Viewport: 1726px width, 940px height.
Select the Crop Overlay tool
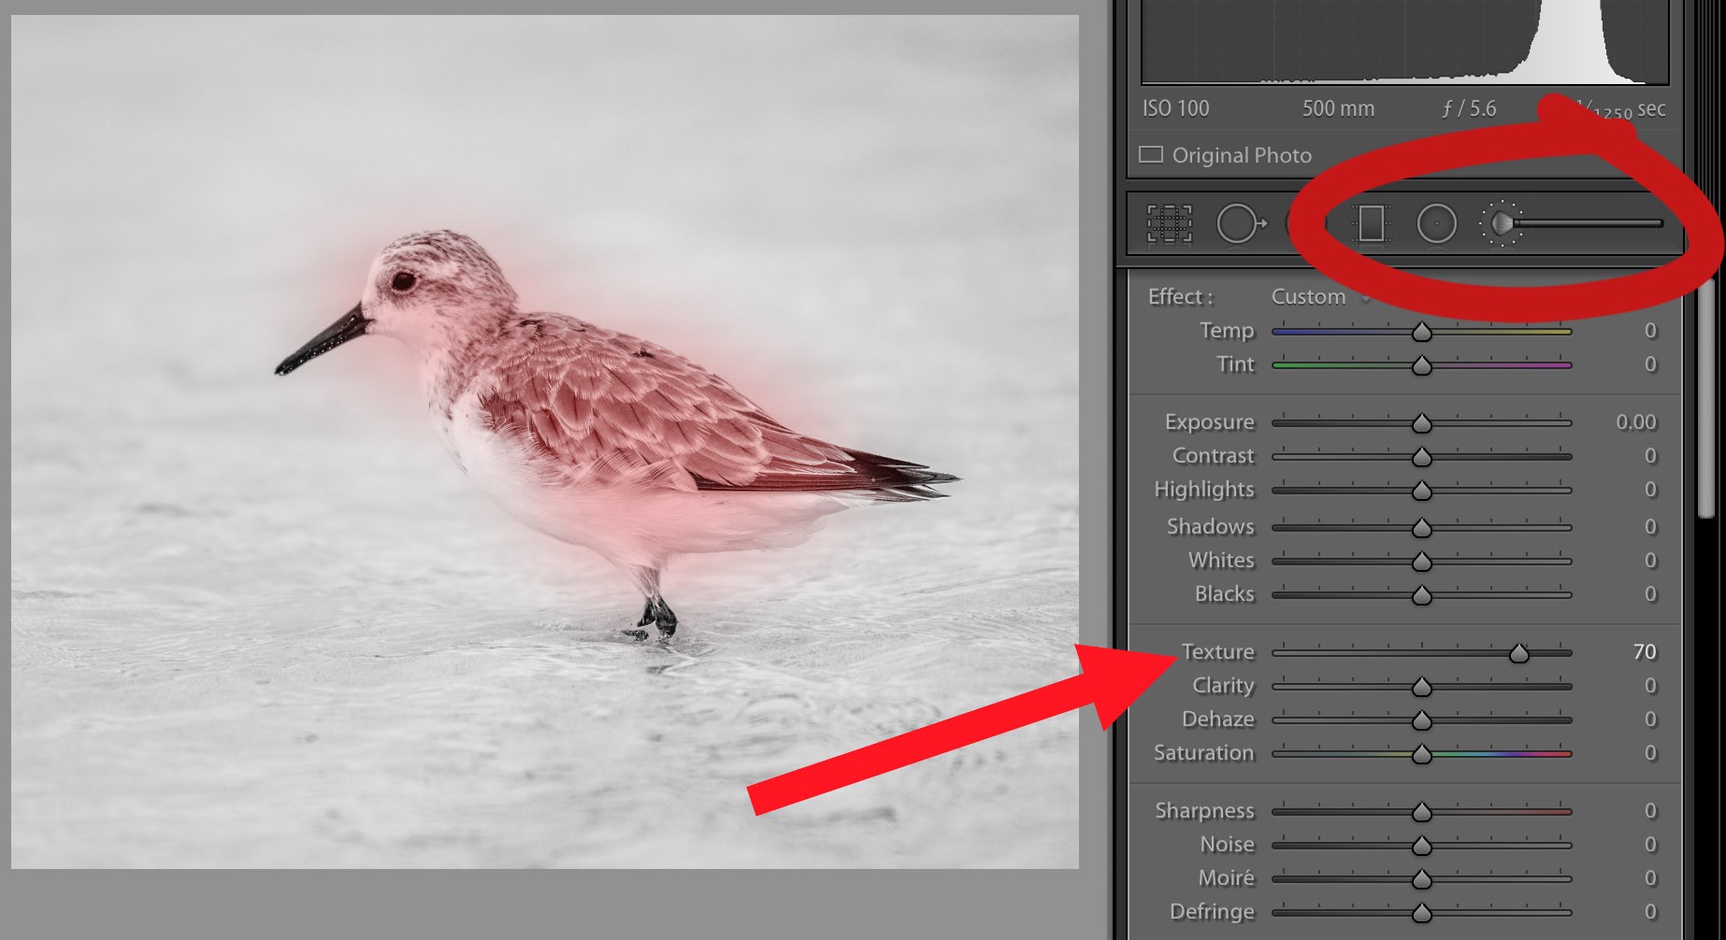(1169, 224)
